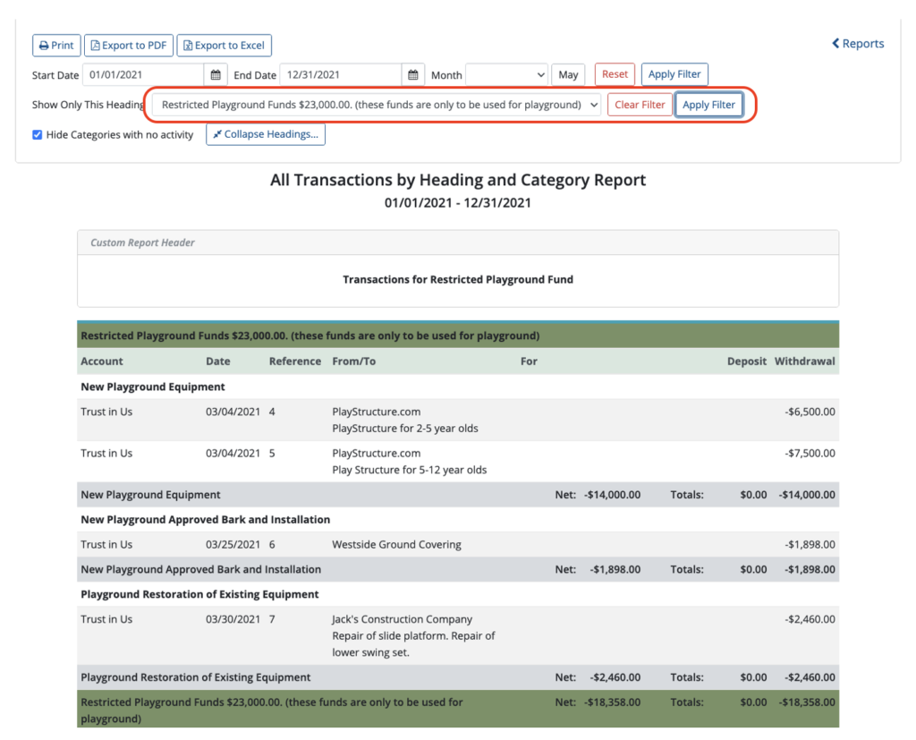Select the May month shortcut
916x740 pixels.
click(x=567, y=74)
